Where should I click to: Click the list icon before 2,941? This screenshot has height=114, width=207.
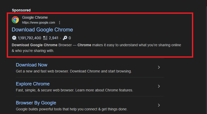click(45, 38)
